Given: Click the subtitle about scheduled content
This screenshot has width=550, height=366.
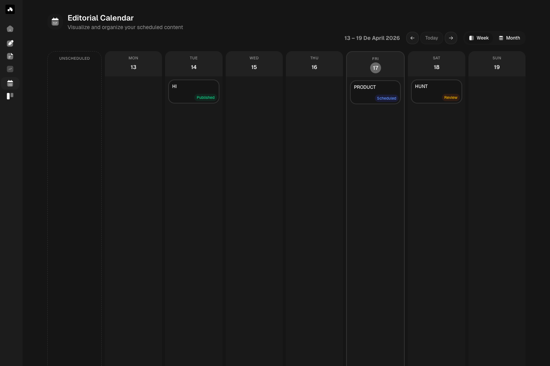Looking at the screenshot, I should (125, 28).
